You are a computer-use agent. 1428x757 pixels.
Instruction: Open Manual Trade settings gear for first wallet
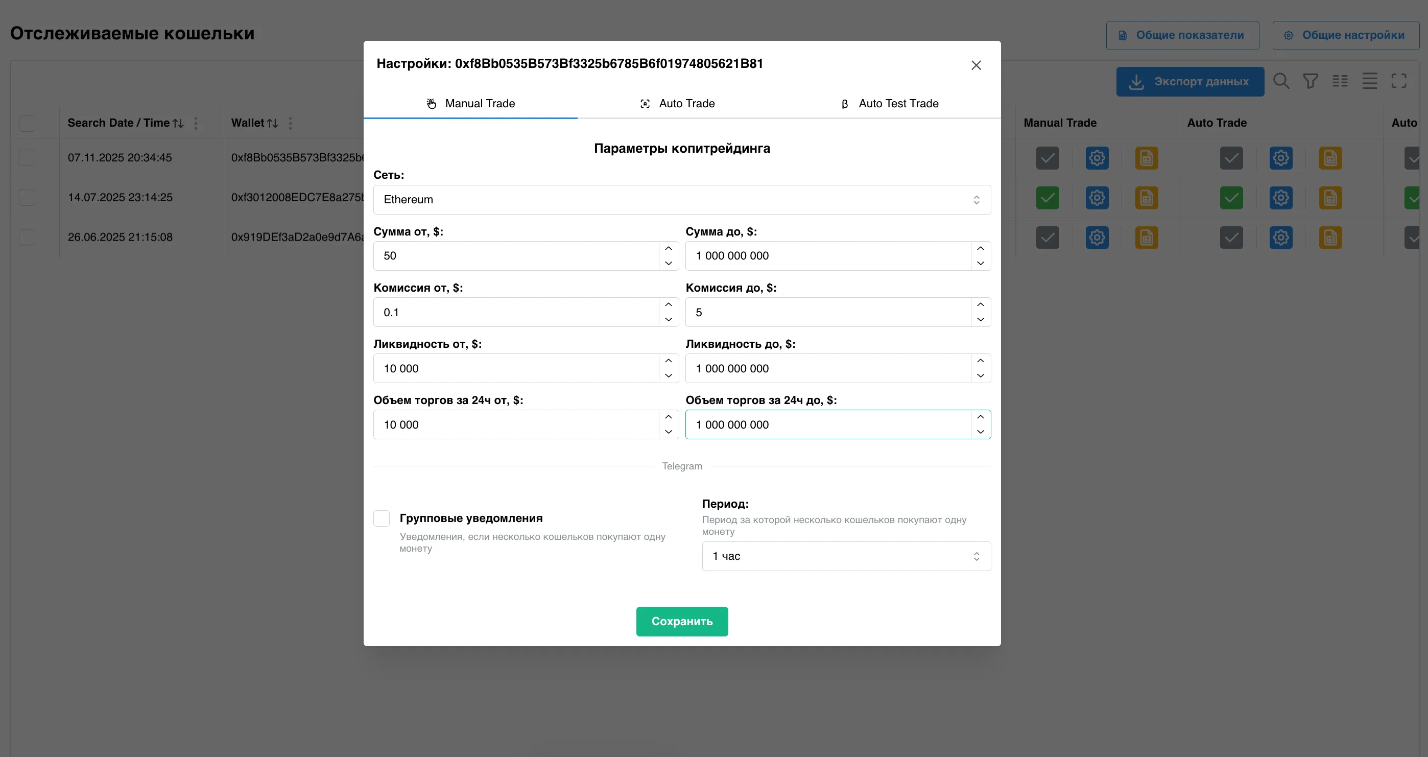[x=1097, y=158]
